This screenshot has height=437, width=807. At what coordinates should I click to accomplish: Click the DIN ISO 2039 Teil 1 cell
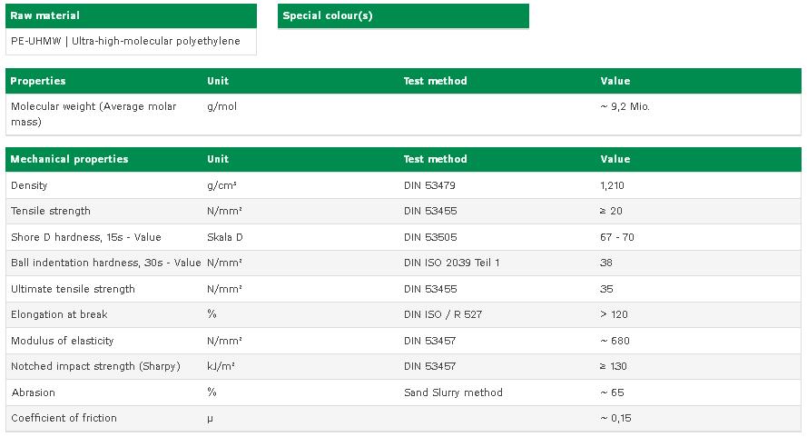pyautogui.click(x=452, y=263)
